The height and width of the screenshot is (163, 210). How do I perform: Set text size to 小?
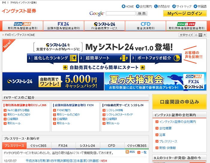pos(196,35)
